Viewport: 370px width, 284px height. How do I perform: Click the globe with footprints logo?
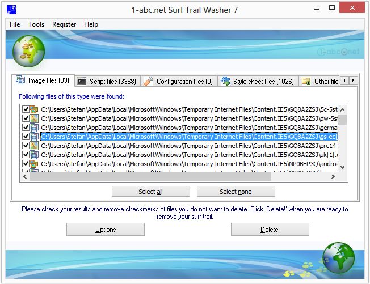[28, 51]
